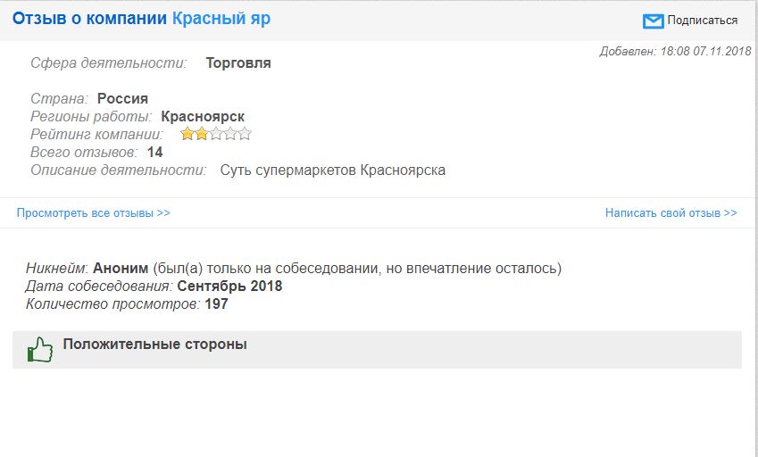
Task: Click the Сентябрь 2018 interview date
Action: 229,286
